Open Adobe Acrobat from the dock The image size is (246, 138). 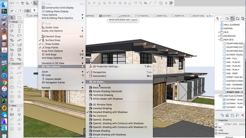(4, 50)
